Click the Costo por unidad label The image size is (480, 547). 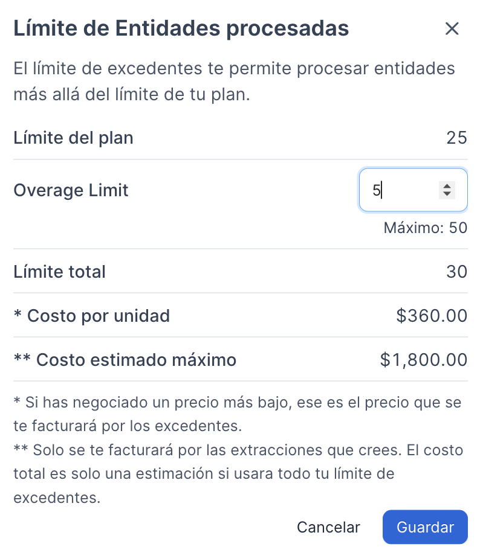pos(91,316)
